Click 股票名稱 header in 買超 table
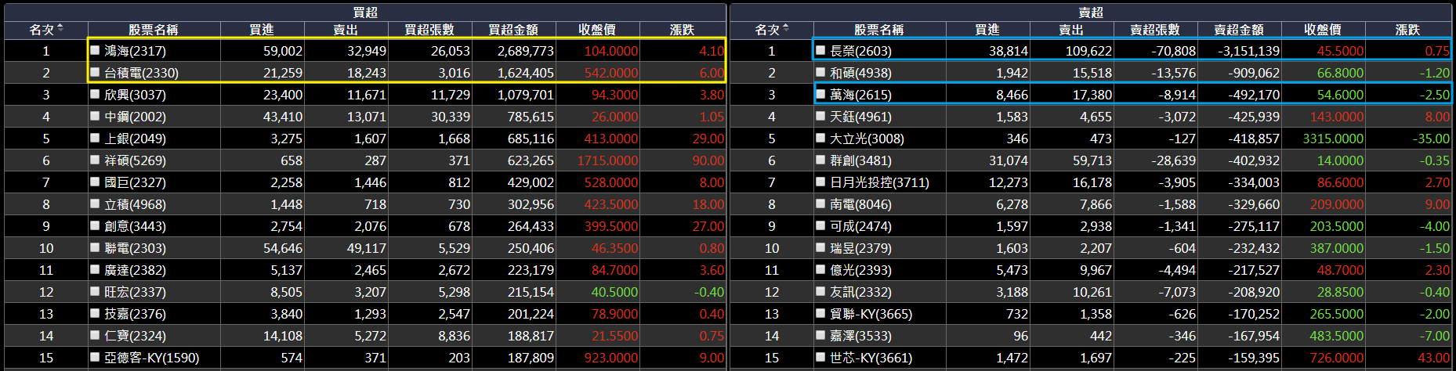Screen dimensions: 1456x371 coord(154,30)
